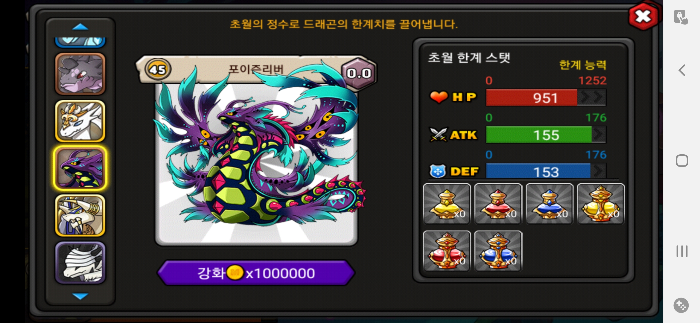
Task: Tap the purple 강화 x1000000 button
Action: tap(256, 273)
